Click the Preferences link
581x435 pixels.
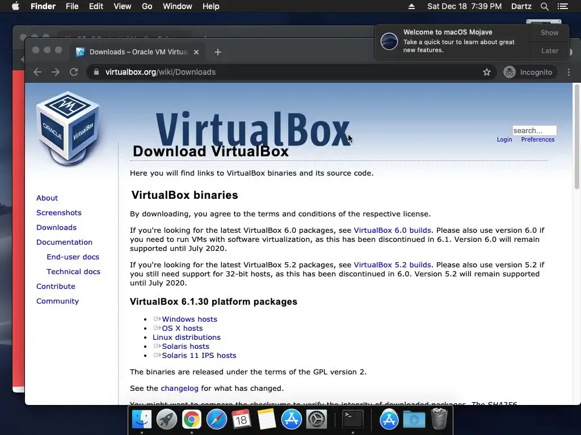(x=538, y=139)
